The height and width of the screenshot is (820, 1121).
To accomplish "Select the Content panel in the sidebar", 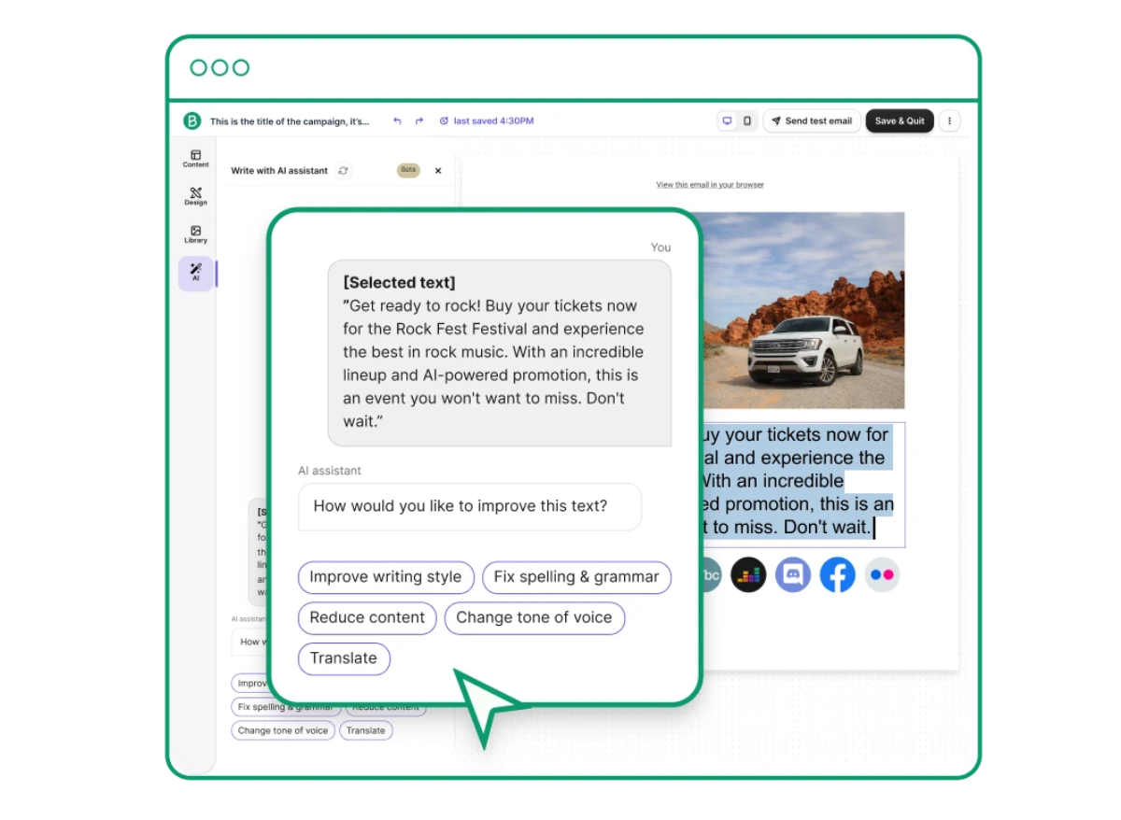I will (195, 158).
